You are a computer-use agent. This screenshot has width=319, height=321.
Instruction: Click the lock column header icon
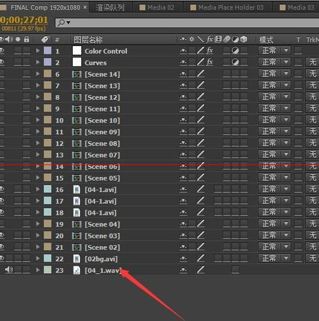point(27,40)
